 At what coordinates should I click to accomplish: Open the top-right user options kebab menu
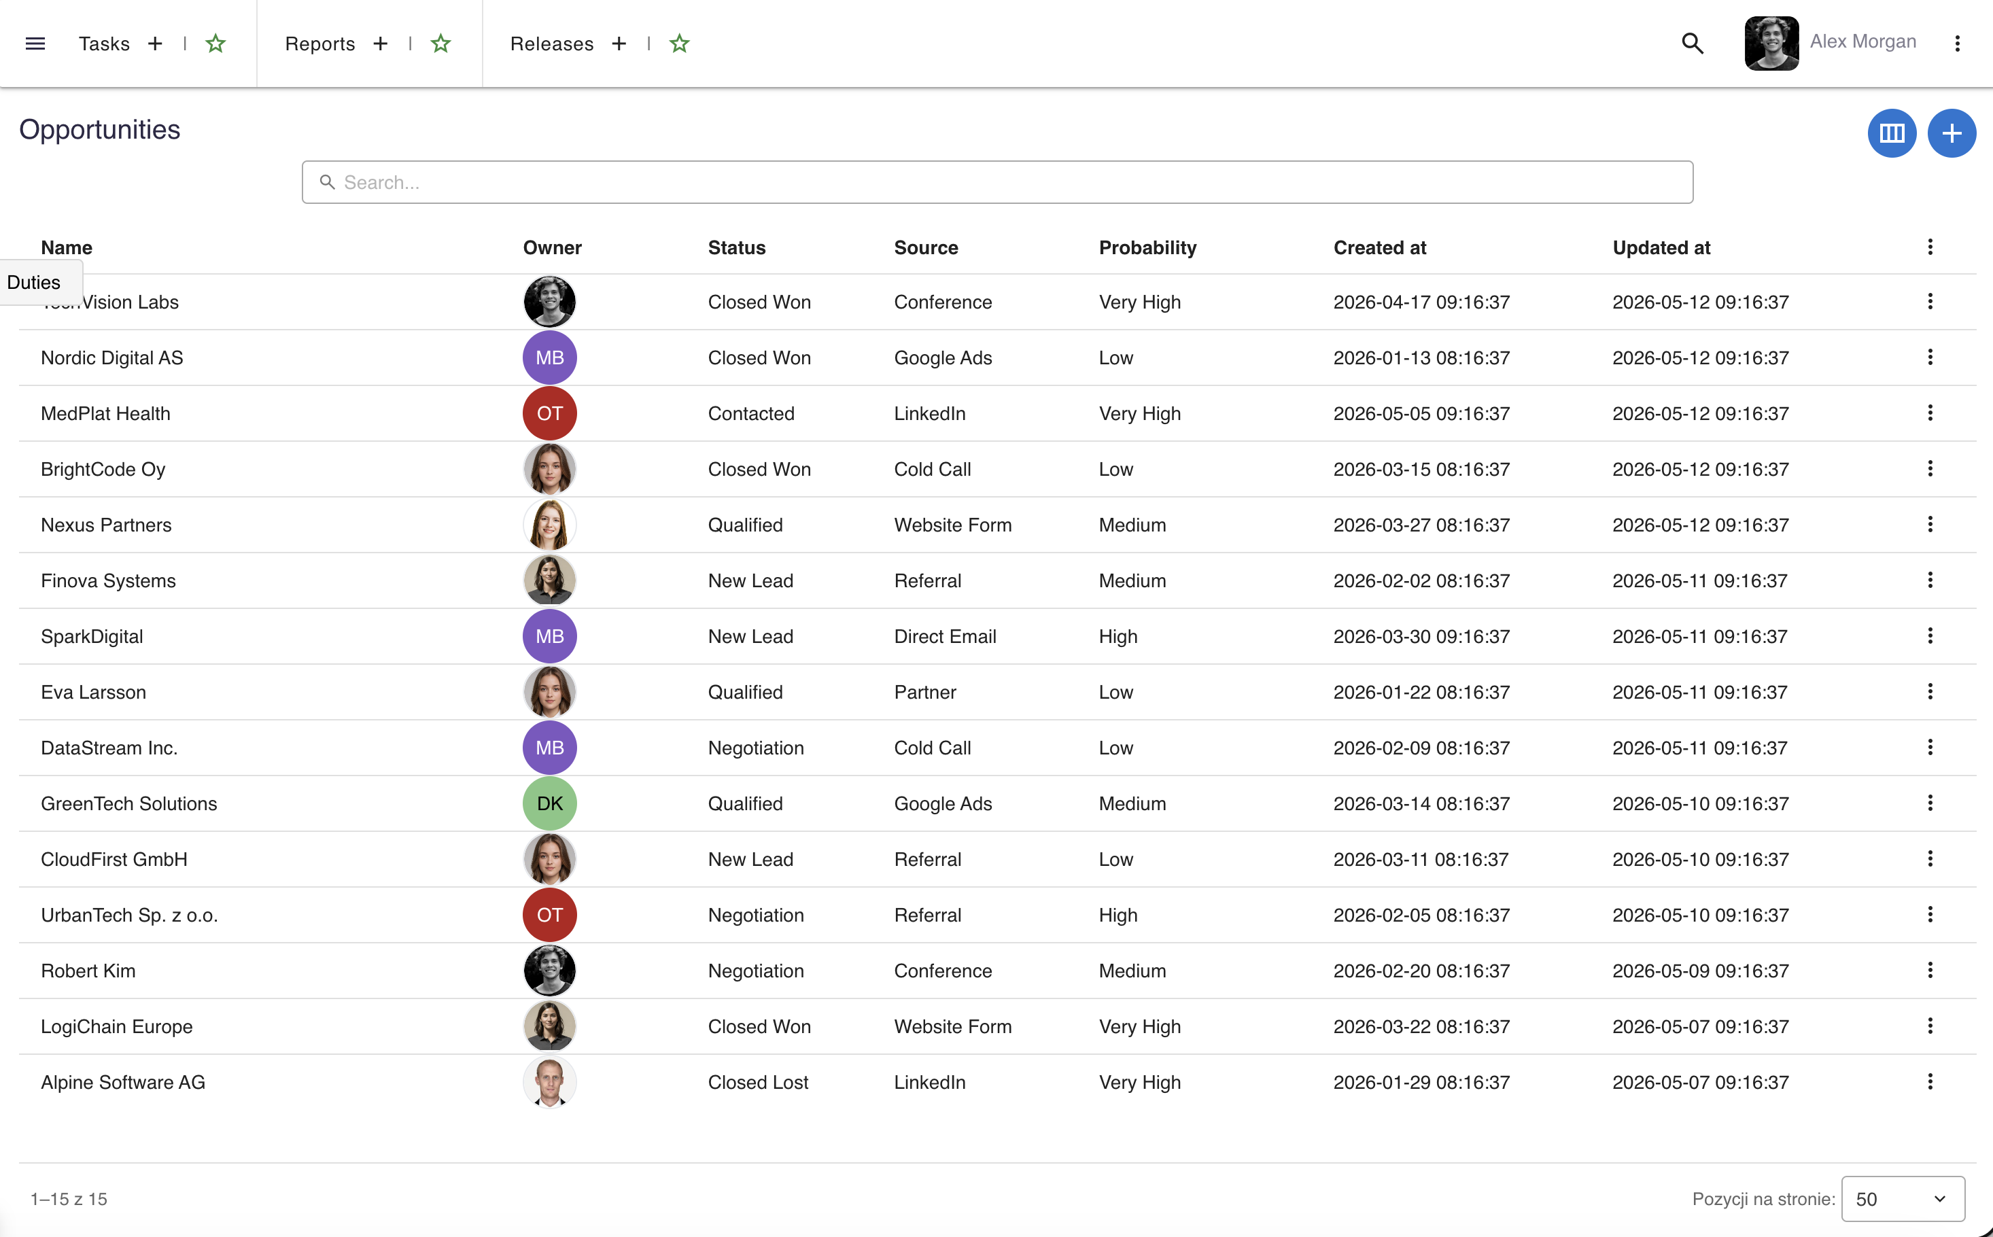1957,43
